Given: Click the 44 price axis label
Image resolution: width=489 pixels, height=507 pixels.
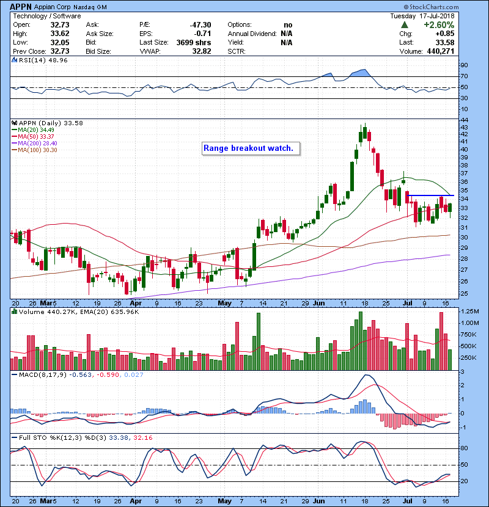Looking at the screenshot, I should pyautogui.click(x=464, y=120).
